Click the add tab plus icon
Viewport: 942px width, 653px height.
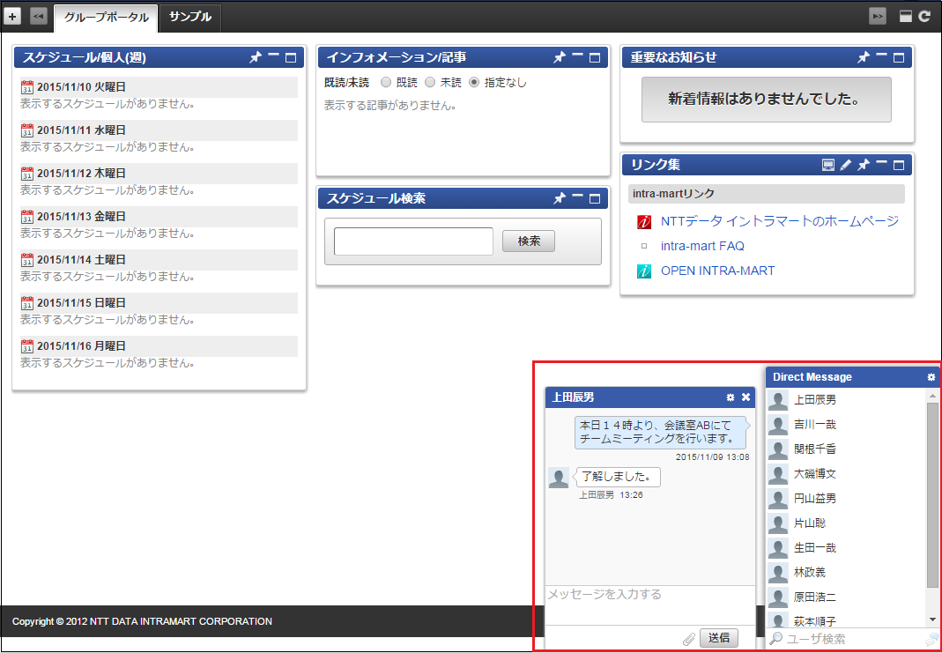[x=13, y=16]
